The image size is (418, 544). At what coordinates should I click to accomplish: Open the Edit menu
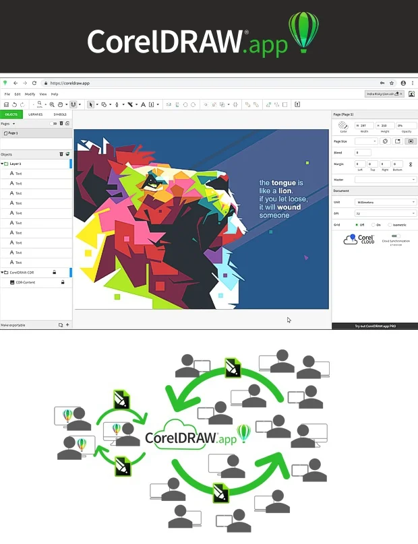(x=18, y=94)
